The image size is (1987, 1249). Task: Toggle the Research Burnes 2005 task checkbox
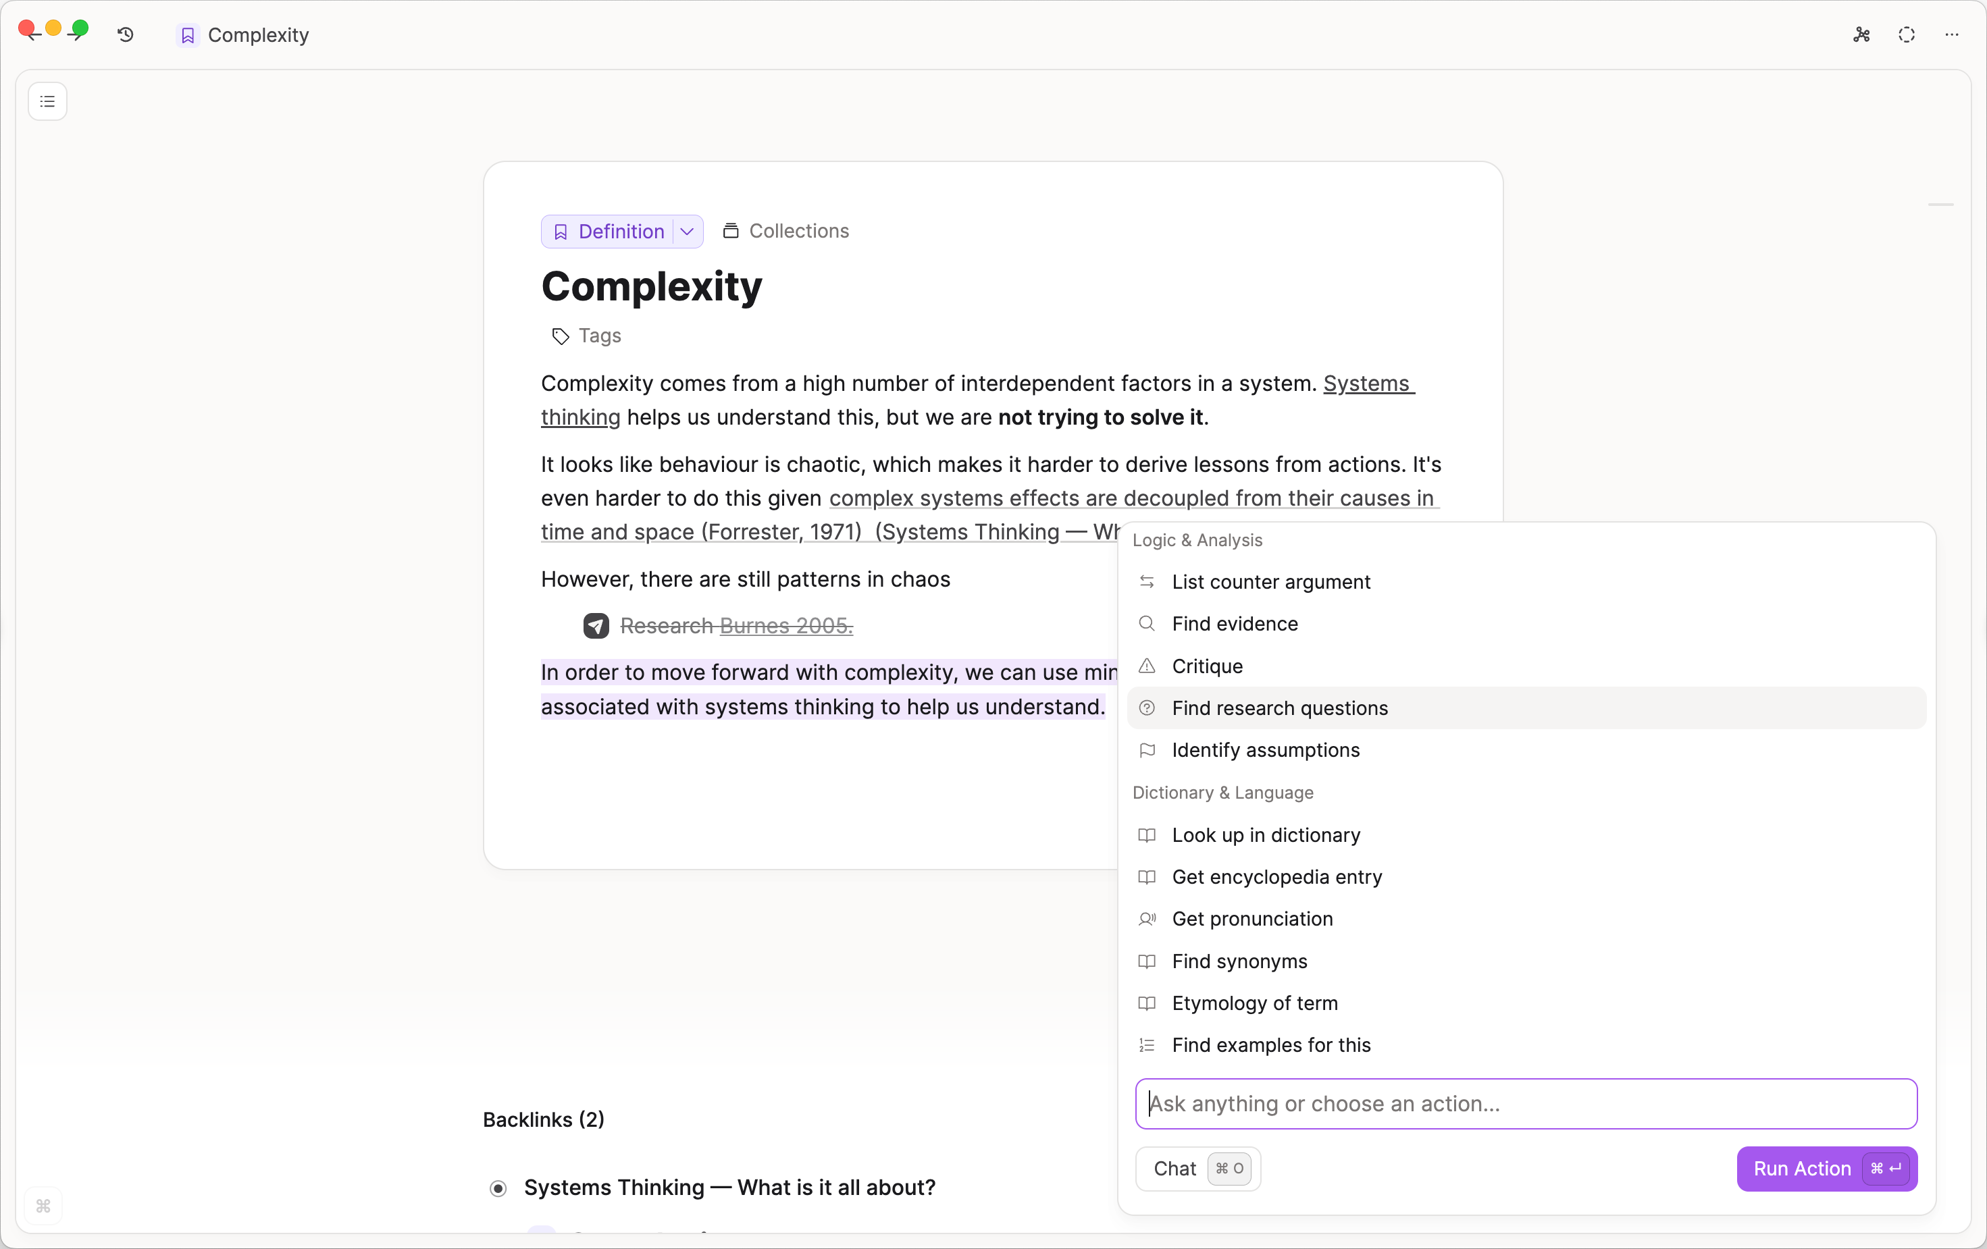[x=596, y=626]
